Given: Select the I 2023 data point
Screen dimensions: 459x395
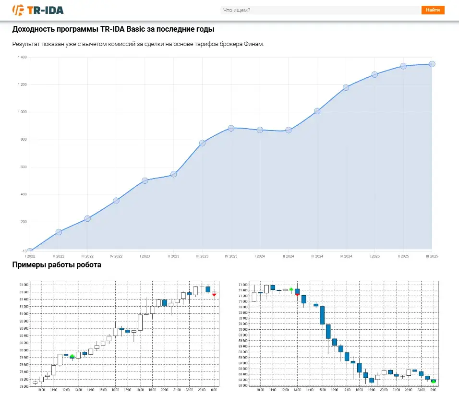Looking at the screenshot, I should (x=145, y=180).
